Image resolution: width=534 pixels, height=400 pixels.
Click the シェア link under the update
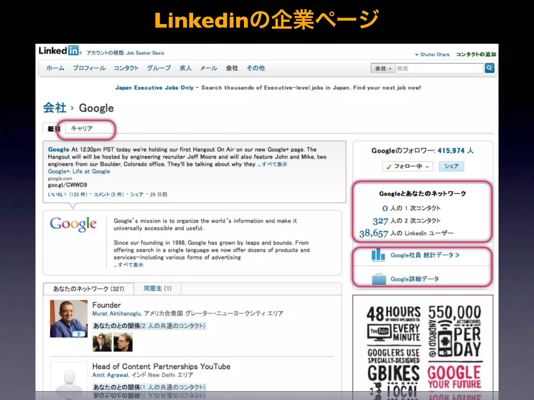pos(137,195)
